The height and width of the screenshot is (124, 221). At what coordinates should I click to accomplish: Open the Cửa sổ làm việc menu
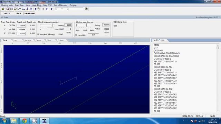[x=61, y=5]
